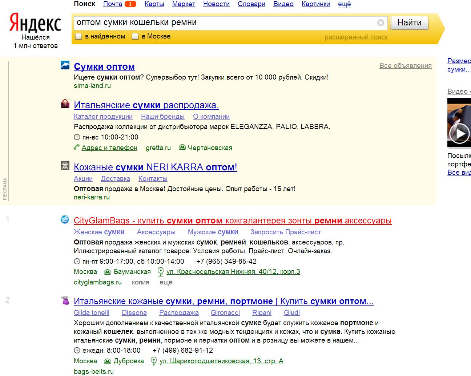
Task: Open the Почта service tab
Action: click(113, 4)
